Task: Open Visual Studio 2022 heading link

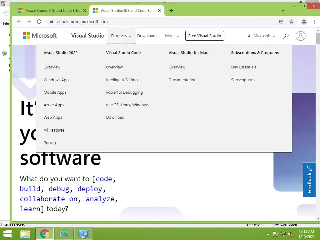Action: [61, 52]
